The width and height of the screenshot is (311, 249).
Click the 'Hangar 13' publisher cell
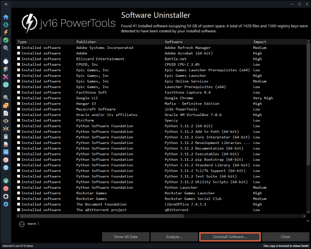coord(86,104)
